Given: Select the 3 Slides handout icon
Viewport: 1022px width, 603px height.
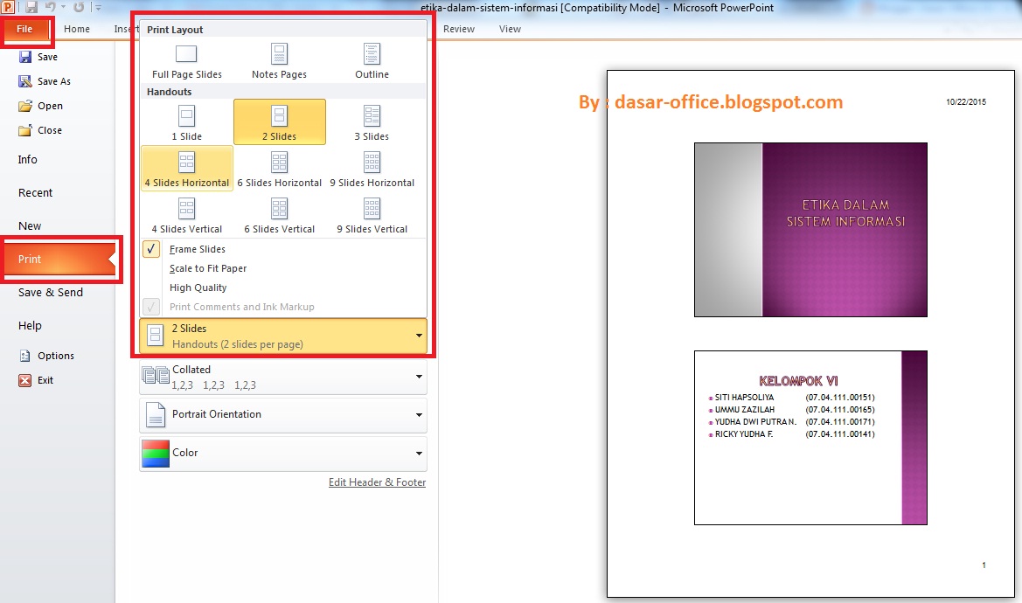Looking at the screenshot, I should [x=372, y=116].
